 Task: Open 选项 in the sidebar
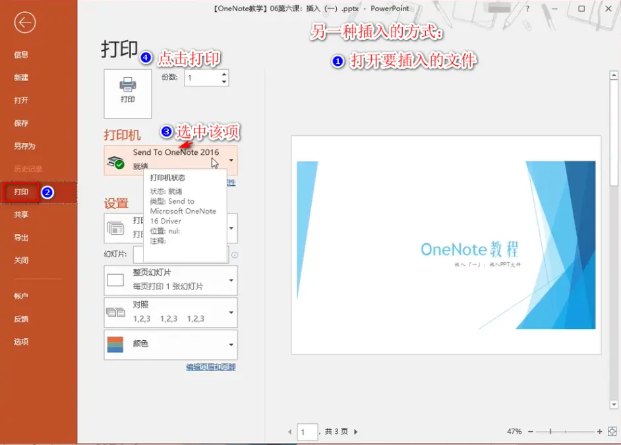(21, 341)
